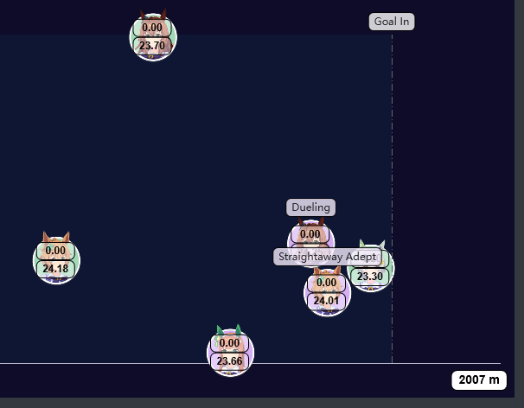524x408 pixels.
Task: Click the Goal In marker label
Action: click(392, 22)
